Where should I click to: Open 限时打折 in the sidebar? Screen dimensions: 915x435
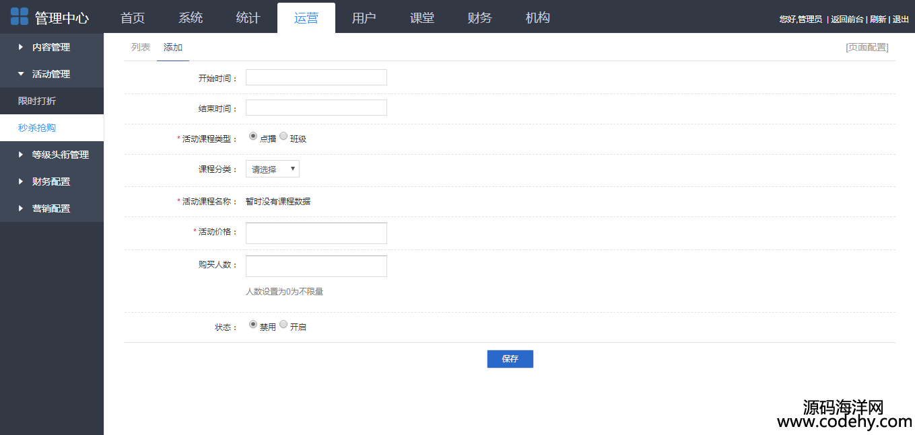tap(52, 101)
